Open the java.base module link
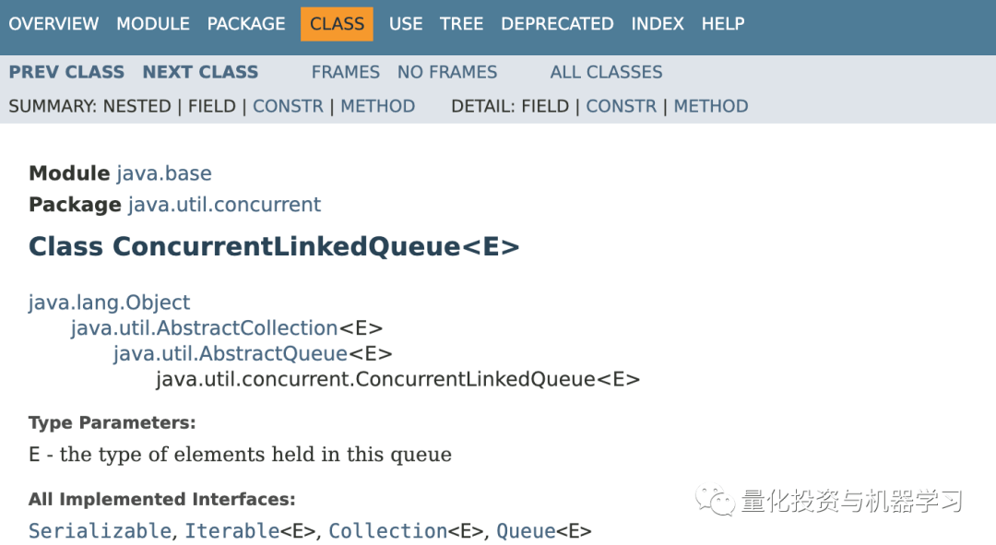Screen dimensions: 996x545 pos(164,173)
